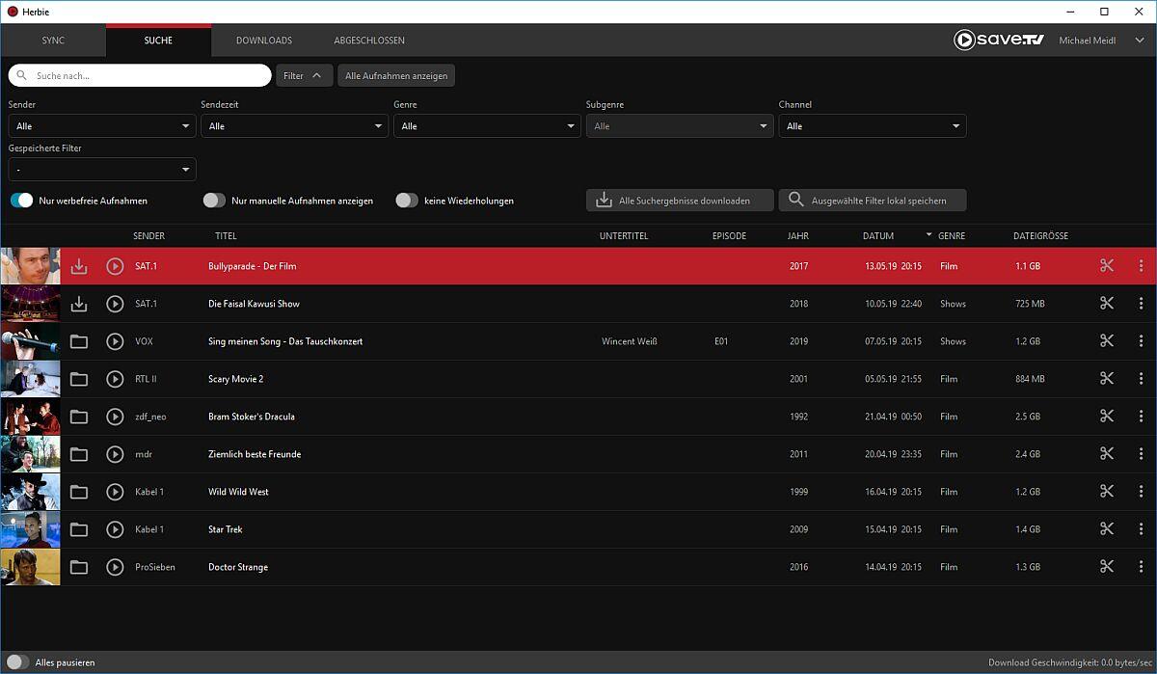
Task: Toggle Alles pausieren switch
Action: [x=17, y=662]
